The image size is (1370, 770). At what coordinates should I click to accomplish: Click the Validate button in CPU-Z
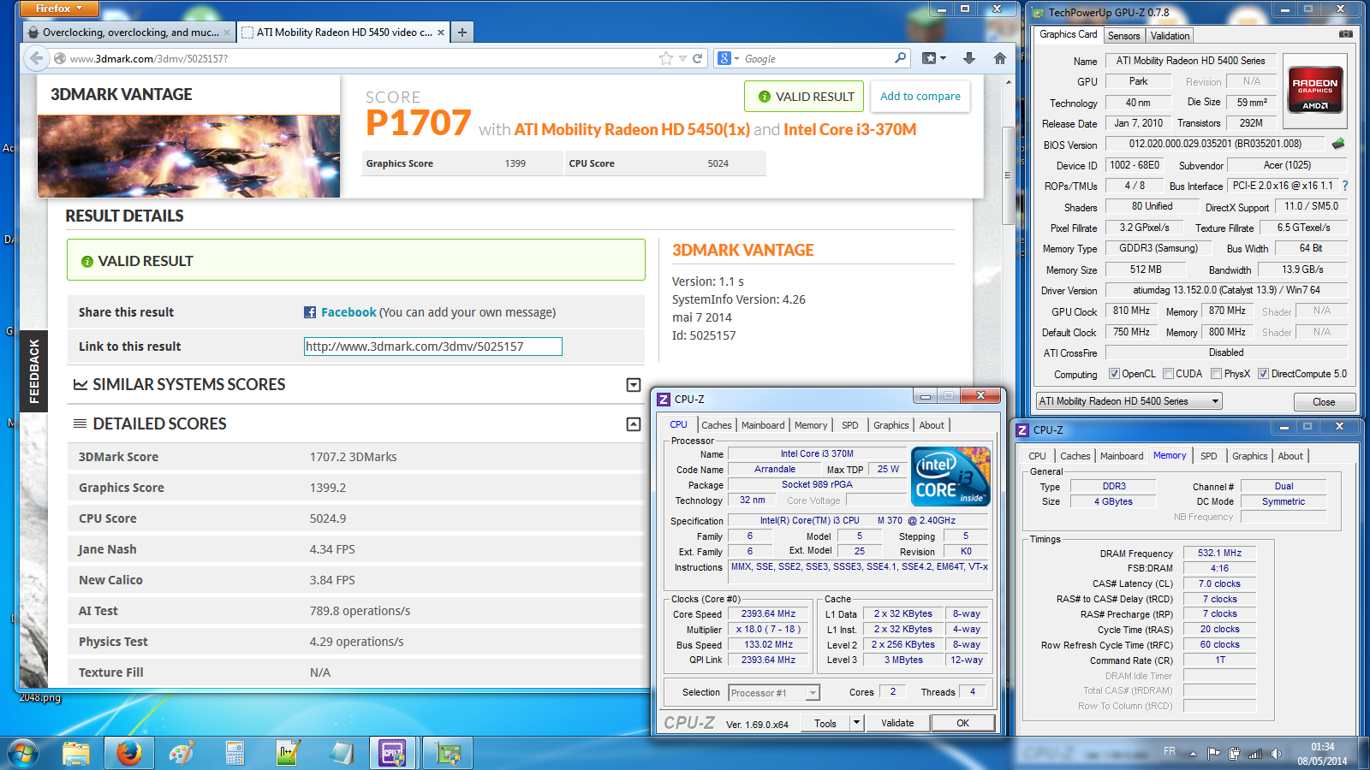[x=897, y=723]
